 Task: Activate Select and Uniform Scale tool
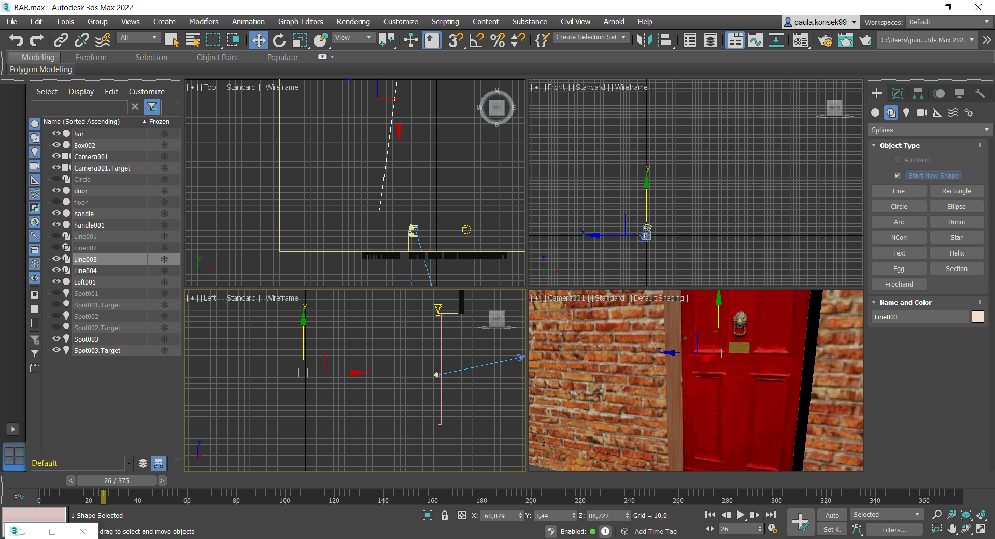tap(300, 40)
